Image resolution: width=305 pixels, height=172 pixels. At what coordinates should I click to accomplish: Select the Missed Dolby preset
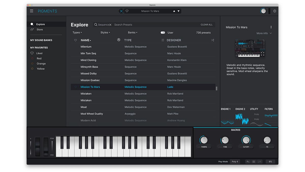click(x=143, y=73)
